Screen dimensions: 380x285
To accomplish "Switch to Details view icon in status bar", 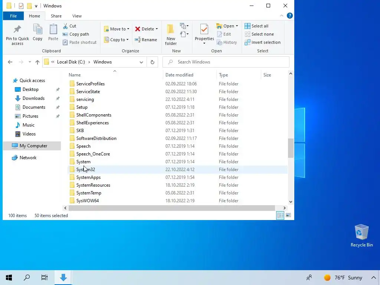I will (281, 215).
